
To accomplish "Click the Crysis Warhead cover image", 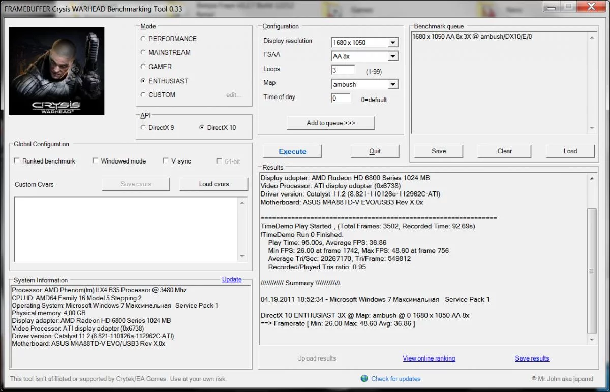I will [x=57, y=71].
